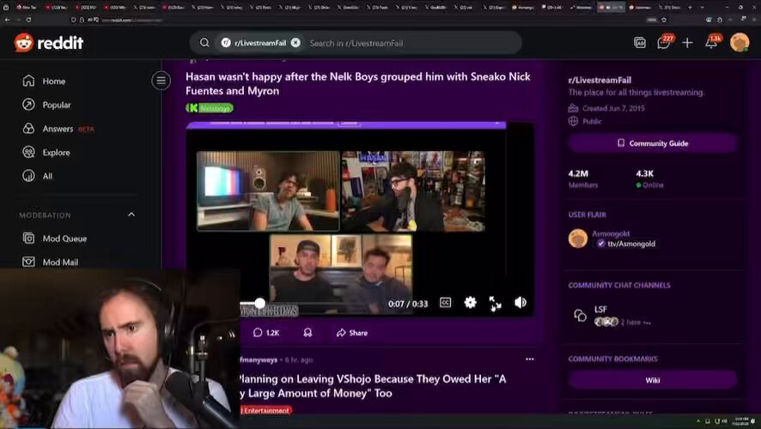Open the user avatar menu
Viewport: 761px width, 429px height.
coord(740,43)
